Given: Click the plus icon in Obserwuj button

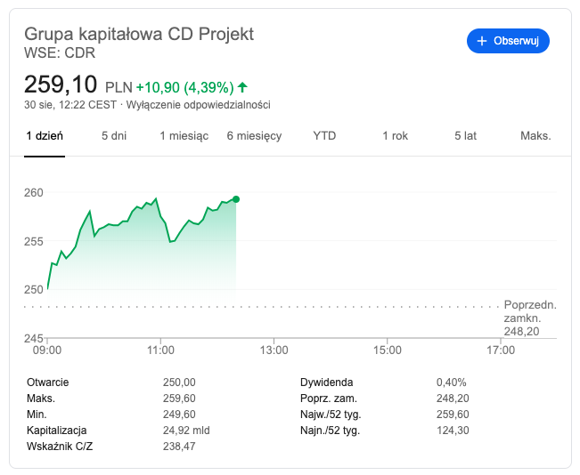Looking at the screenshot, I should pos(482,41).
